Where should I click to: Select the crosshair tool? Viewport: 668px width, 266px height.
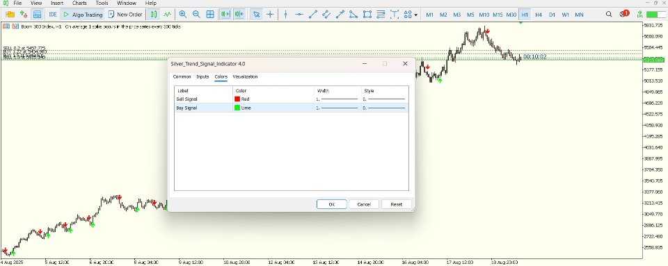(270, 15)
